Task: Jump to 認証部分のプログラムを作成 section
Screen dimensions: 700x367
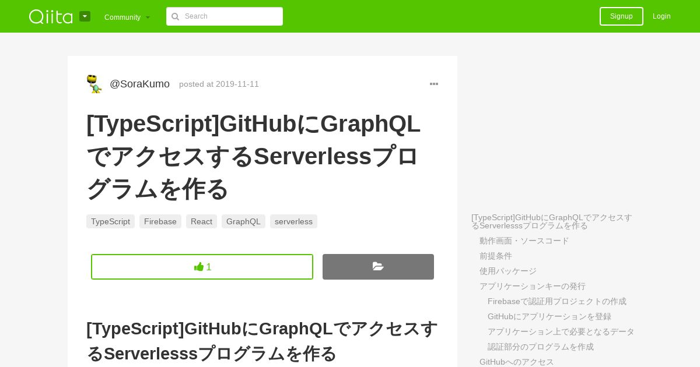Action: [x=541, y=347]
